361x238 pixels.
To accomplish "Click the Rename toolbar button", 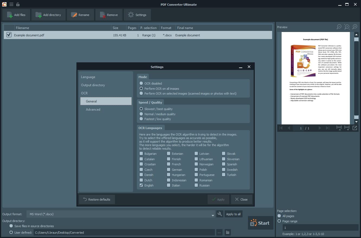I will pyautogui.click(x=80, y=15).
